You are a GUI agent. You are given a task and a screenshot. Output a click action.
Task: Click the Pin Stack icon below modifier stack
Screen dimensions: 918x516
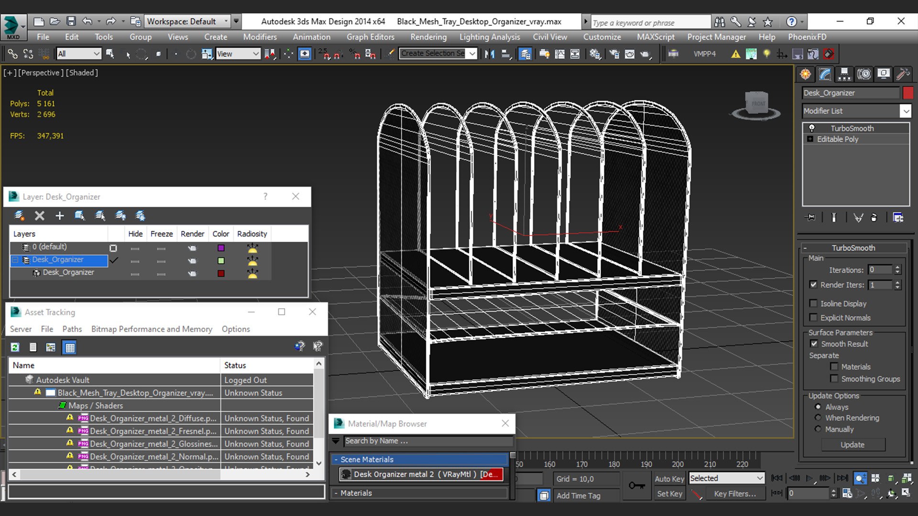click(810, 217)
